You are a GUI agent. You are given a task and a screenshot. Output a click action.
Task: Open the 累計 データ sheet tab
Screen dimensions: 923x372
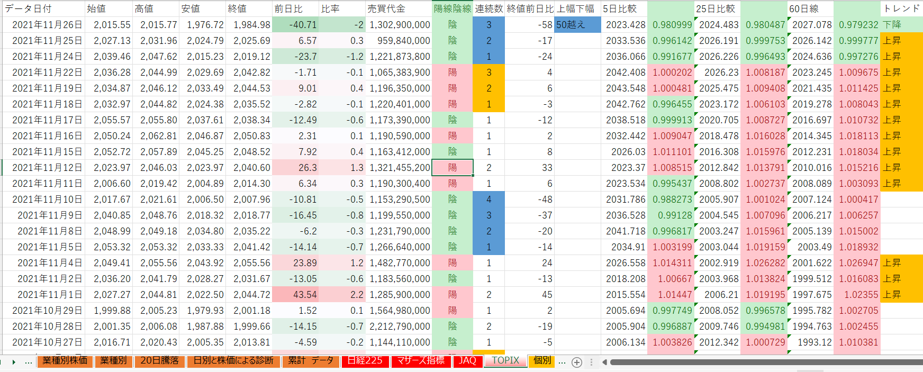[x=311, y=361]
